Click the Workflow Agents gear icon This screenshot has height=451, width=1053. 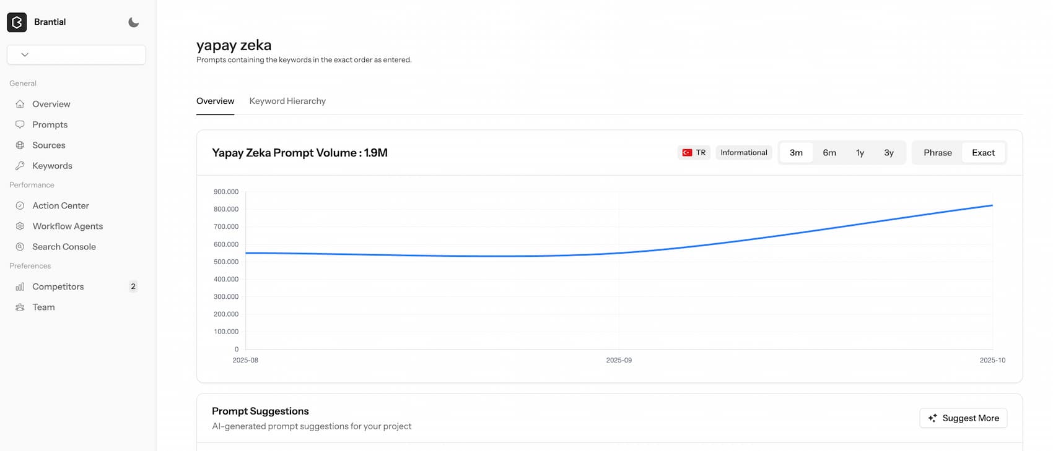click(20, 226)
